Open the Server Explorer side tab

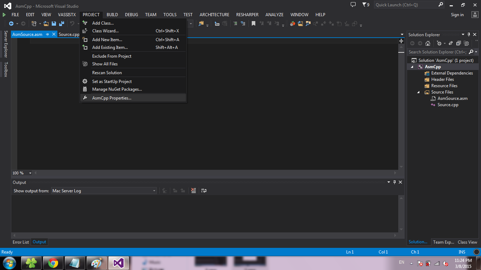[6, 44]
